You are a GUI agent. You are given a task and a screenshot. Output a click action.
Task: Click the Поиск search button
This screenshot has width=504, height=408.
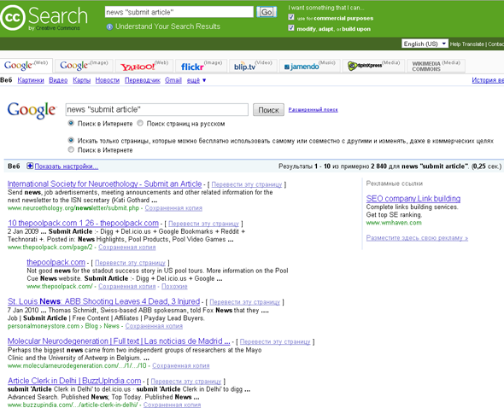(268, 110)
